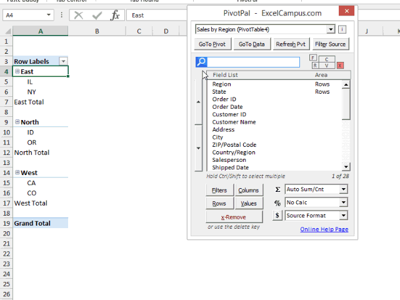Click the Refresh Pvt button

tap(291, 44)
